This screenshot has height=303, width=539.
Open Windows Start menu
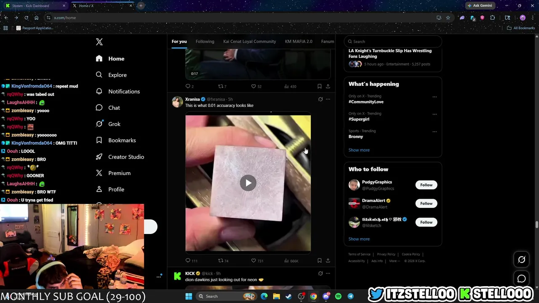(x=189, y=296)
